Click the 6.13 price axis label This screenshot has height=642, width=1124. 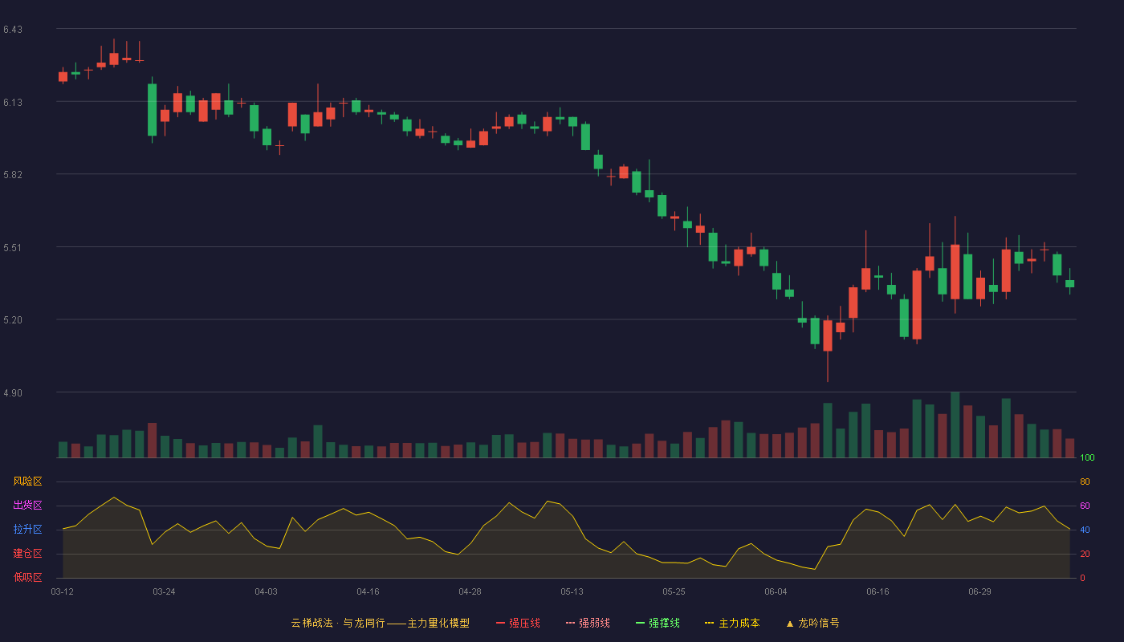click(x=13, y=103)
